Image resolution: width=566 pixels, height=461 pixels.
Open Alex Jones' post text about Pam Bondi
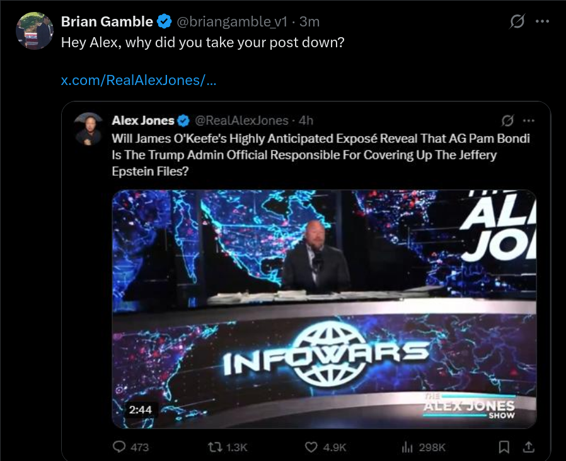click(x=321, y=155)
